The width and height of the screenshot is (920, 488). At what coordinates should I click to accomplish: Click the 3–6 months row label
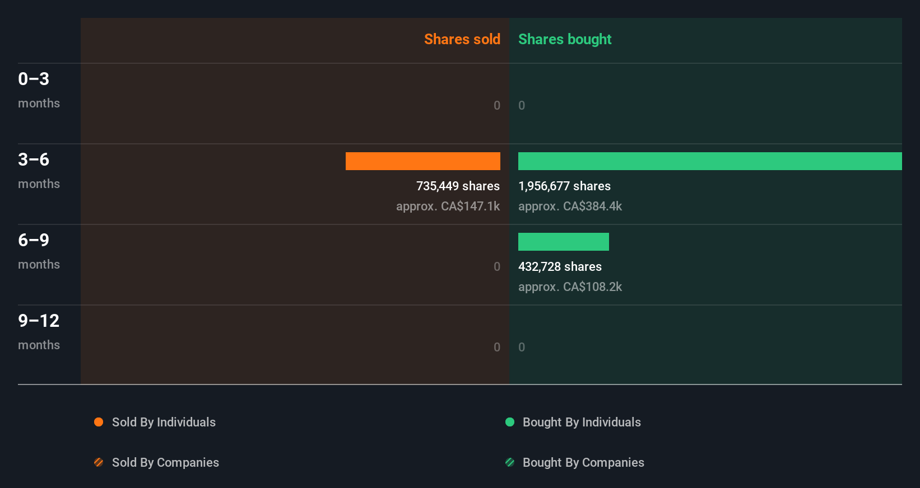click(x=39, y=171)
